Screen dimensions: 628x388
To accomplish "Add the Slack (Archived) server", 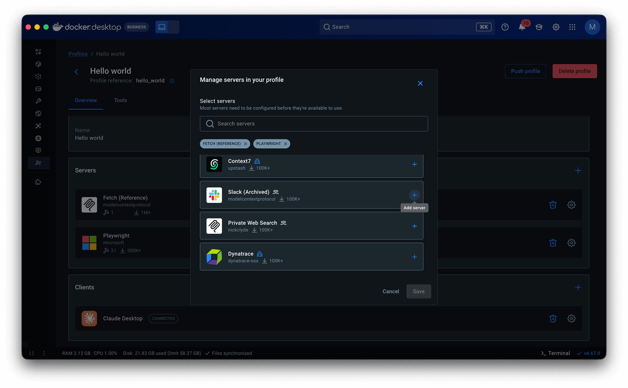I will coord(414,195).
